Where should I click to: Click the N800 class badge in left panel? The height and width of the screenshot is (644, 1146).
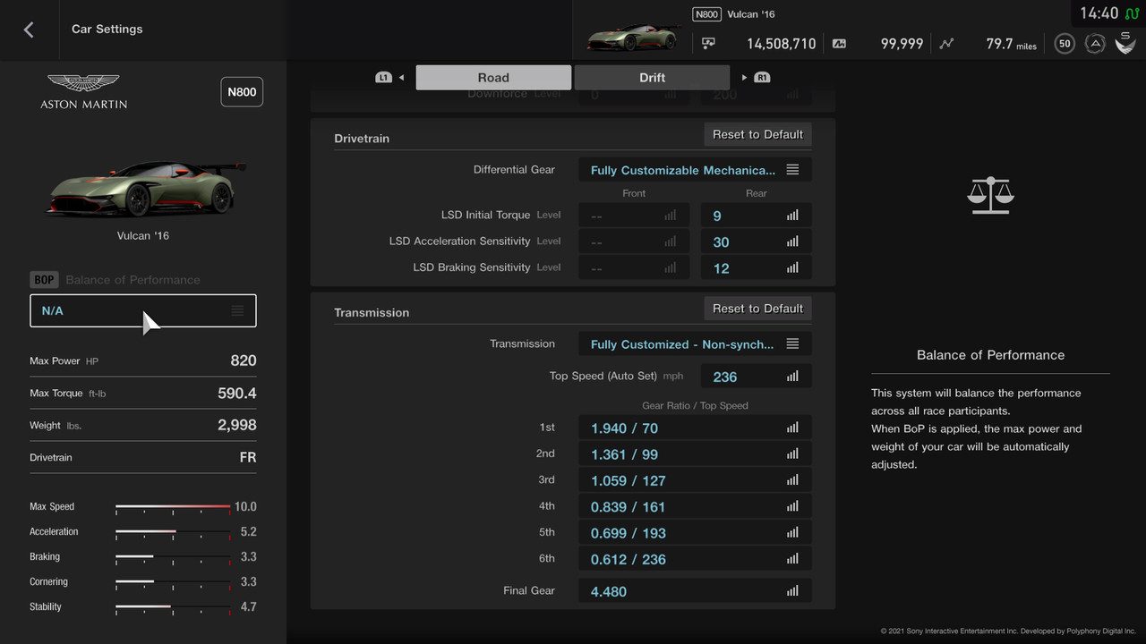coord(242,92)
